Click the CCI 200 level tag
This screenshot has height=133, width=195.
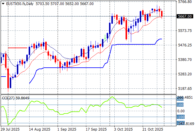(180, 99)
